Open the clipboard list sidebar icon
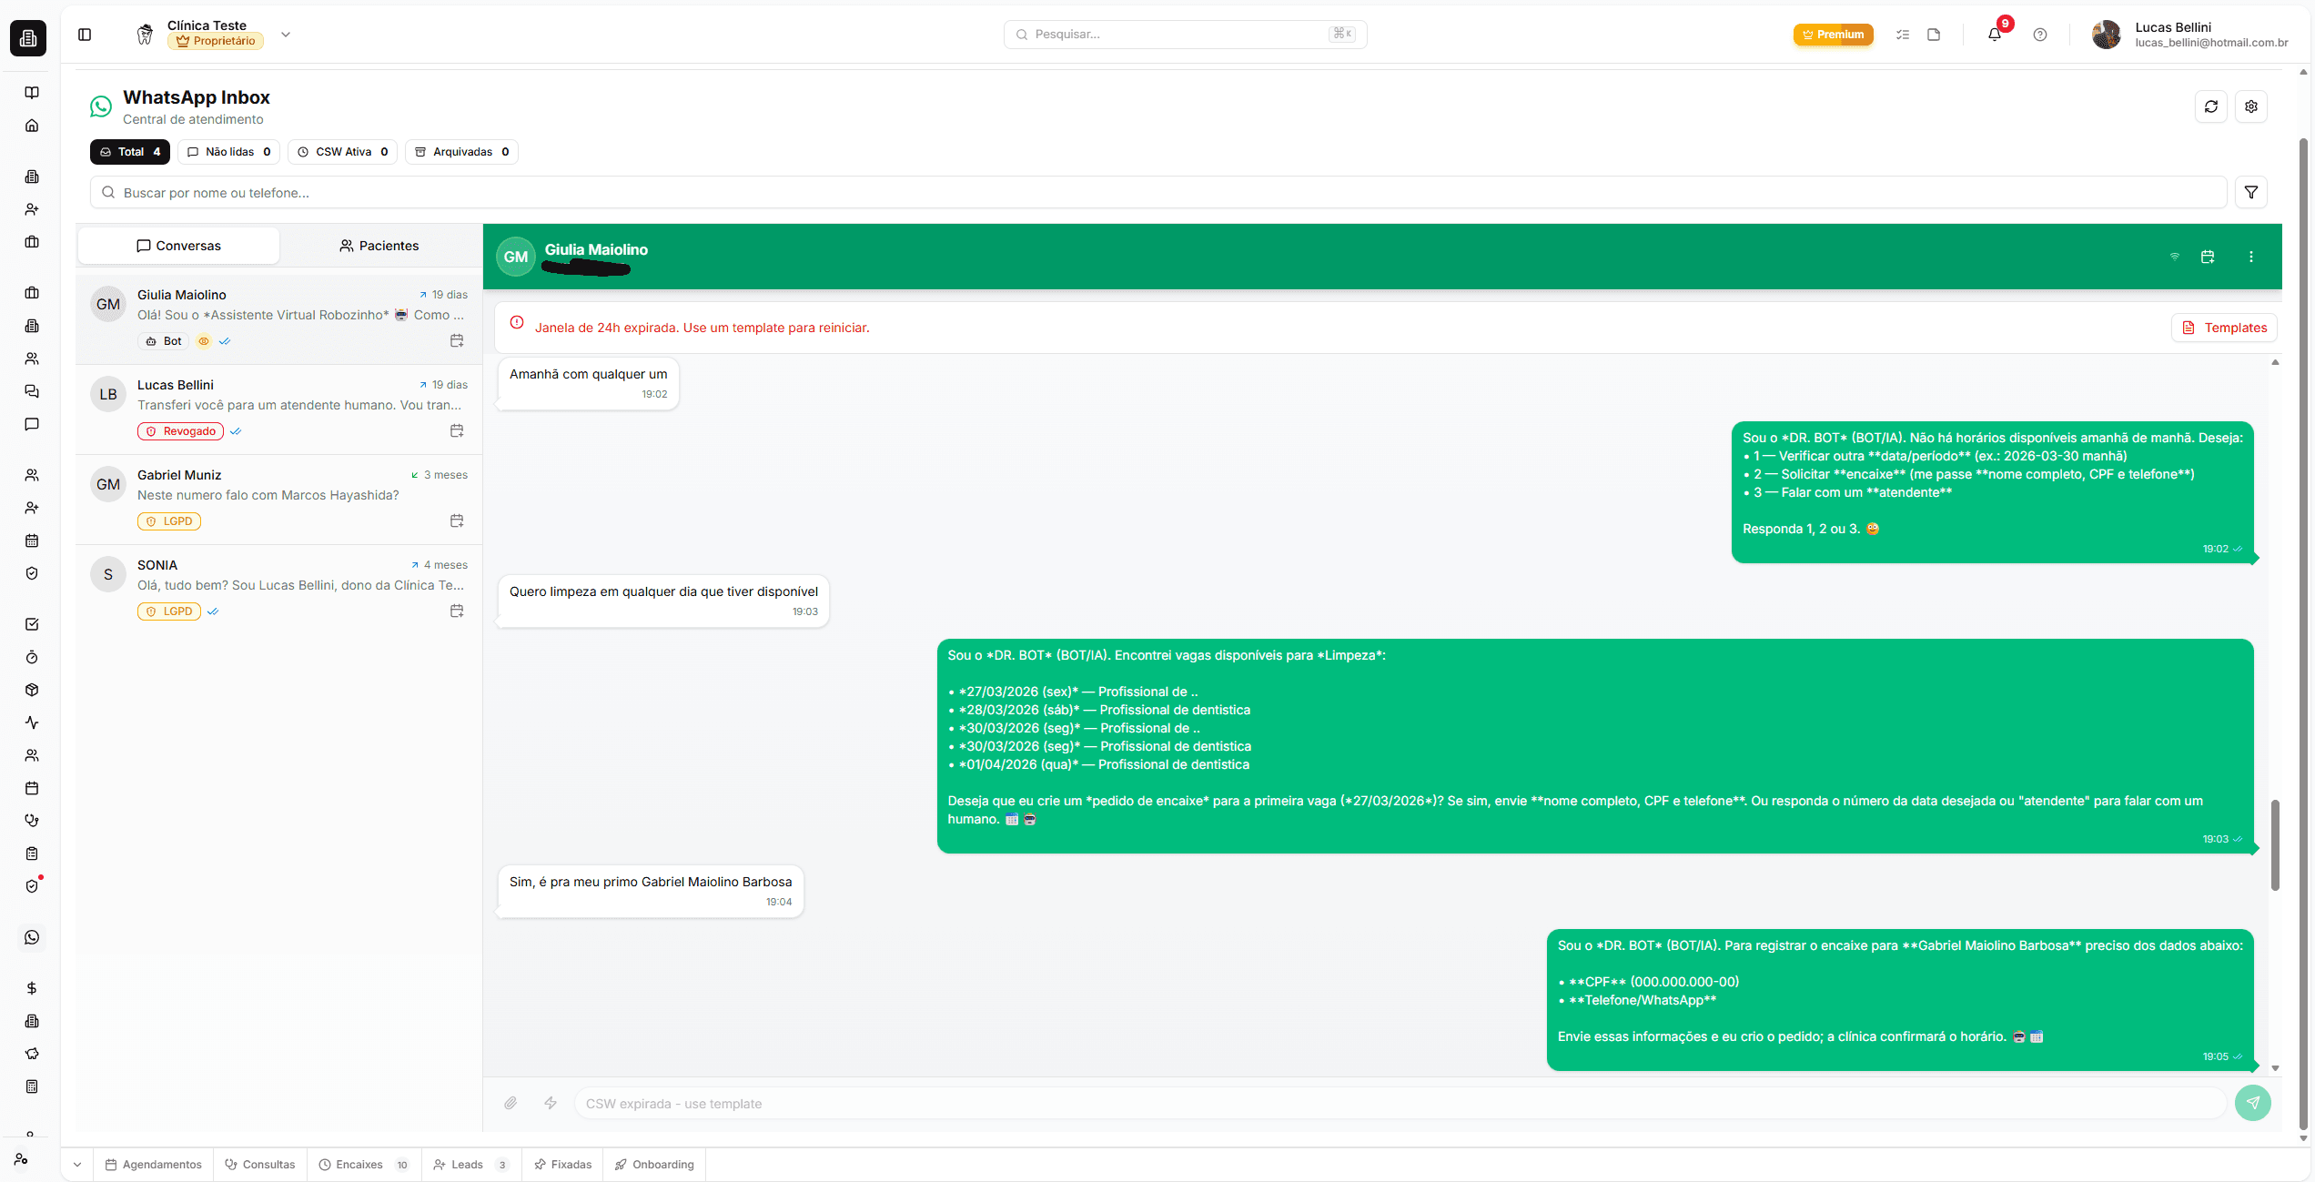The image size is (2315, 1182). pyautogui.click(x=32, y=854)
